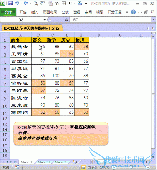157x170 pixels.
Task: Switch to Page Break Preview in status bar
Action: pyautogui.click(x=94, y=167)
